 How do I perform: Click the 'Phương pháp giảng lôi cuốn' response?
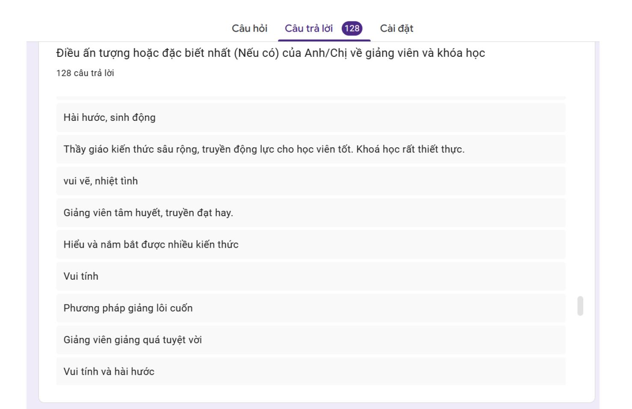coord(128,308)
